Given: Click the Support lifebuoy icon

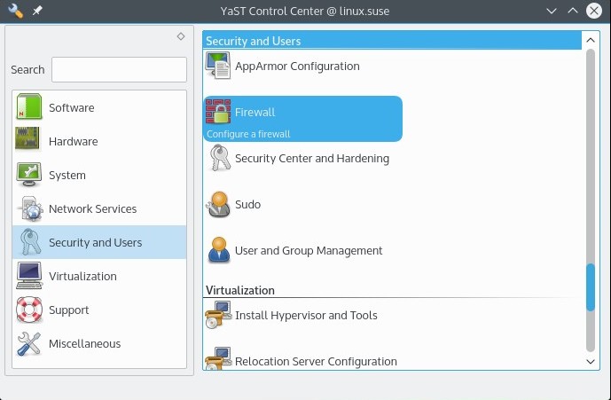Looking at the screenshot, I should point(29,310).
